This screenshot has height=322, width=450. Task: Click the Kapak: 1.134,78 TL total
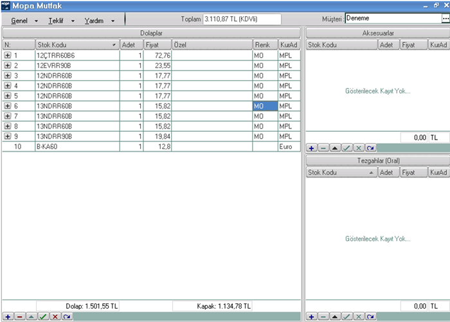(x=212, y=306)
